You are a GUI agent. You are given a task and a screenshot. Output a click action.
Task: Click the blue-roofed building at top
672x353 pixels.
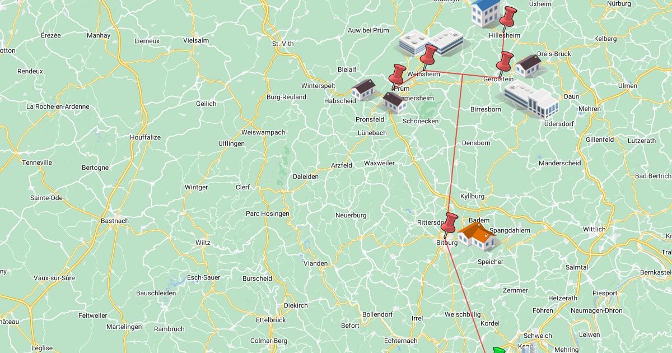(x=485, y=13)
